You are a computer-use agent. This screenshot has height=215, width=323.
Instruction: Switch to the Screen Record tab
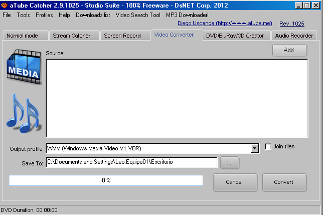pyautogui.click(x=122, y=36)
